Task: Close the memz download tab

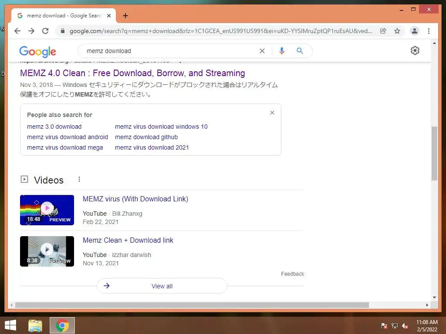Action: tap(108, 16)
